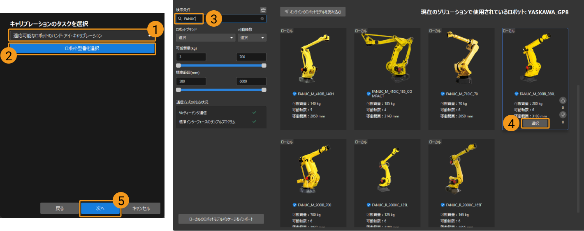Select the FANUC_M_900IB_280L robot thumbnail
Screen dimensions: 584x231
point(535,57)
